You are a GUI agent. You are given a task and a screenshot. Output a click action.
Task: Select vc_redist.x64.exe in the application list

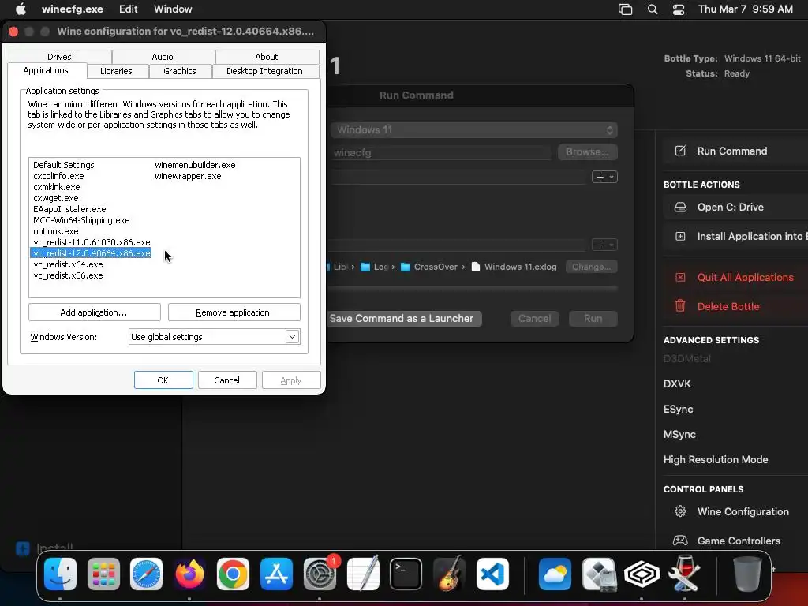(x=68, y=264)
